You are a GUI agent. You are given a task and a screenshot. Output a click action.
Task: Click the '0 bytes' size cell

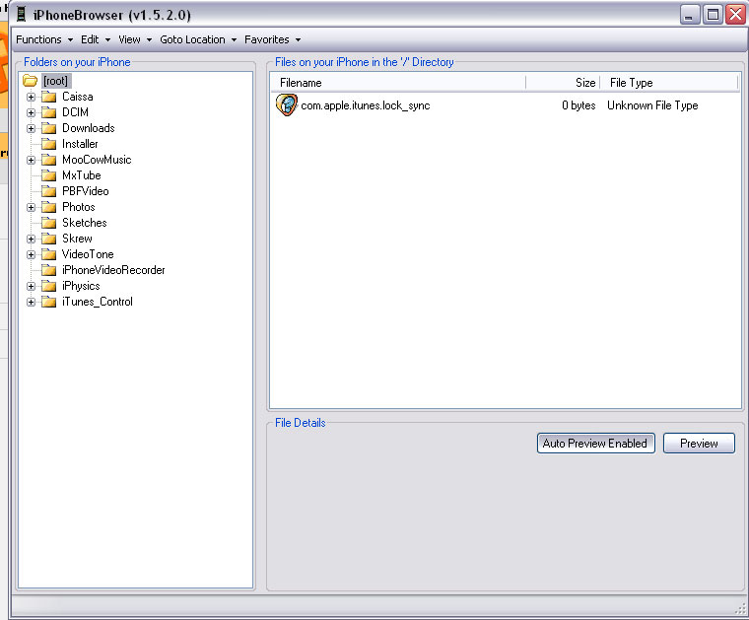[579, 105]
